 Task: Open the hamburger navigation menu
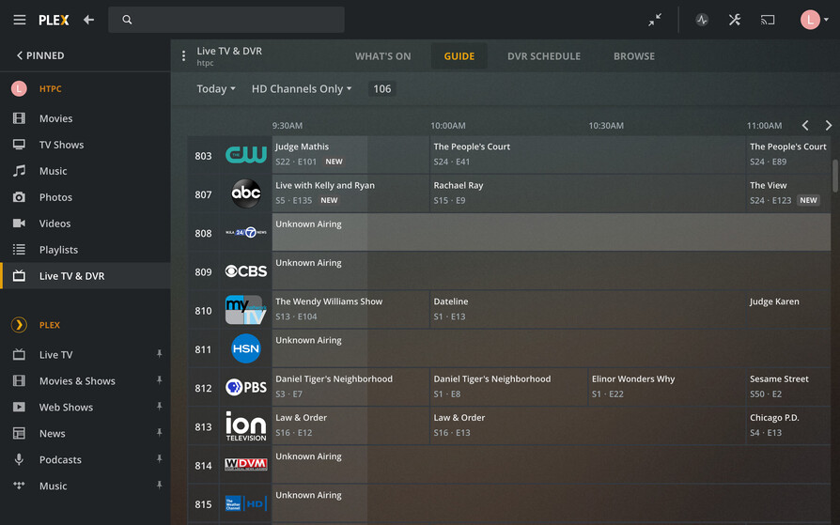[20, 20]
